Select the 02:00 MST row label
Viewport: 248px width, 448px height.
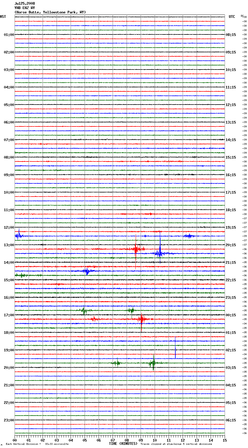click(x=9, y=52)
